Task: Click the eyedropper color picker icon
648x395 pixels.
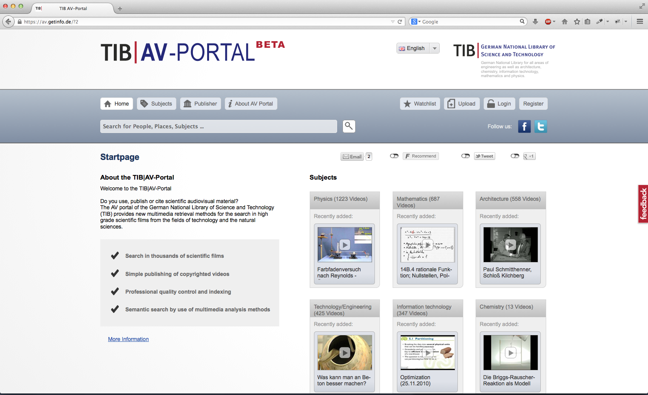Action: click(x=599, y=22)
